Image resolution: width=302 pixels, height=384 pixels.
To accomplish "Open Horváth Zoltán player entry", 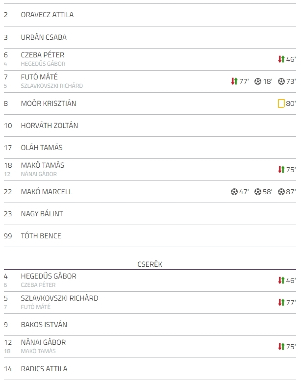I will pos(49,126).
